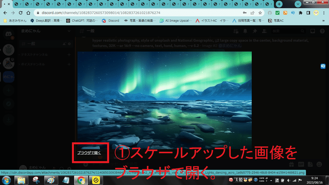Click the Discord 検索 search box
This screenshot has height=185, width=329.
click(x=288, y=31)
